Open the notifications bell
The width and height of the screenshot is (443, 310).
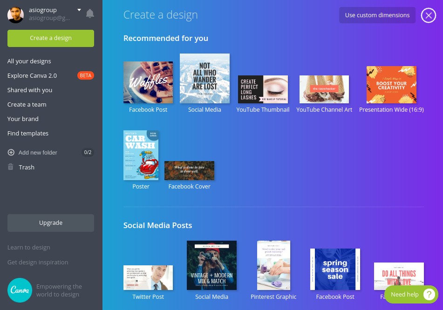[x=90, y=13]
